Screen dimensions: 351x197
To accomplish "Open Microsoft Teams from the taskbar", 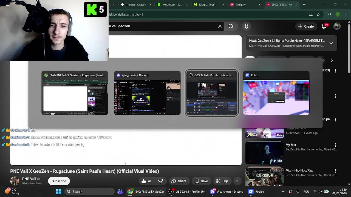I will 120,192.
